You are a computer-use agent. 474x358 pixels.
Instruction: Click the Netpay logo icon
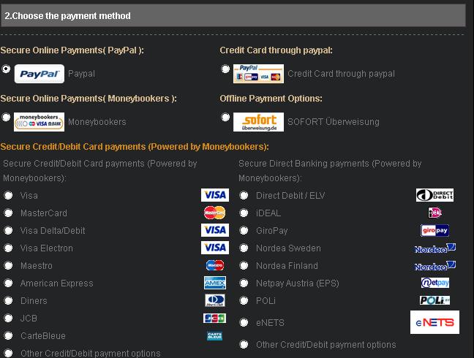[x=435, y=283]
